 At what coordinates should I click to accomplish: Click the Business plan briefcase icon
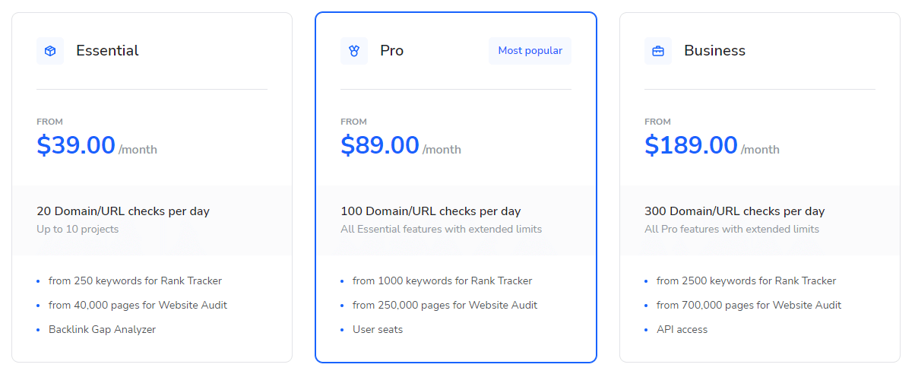pyautogui.click(x=658, y=51)
